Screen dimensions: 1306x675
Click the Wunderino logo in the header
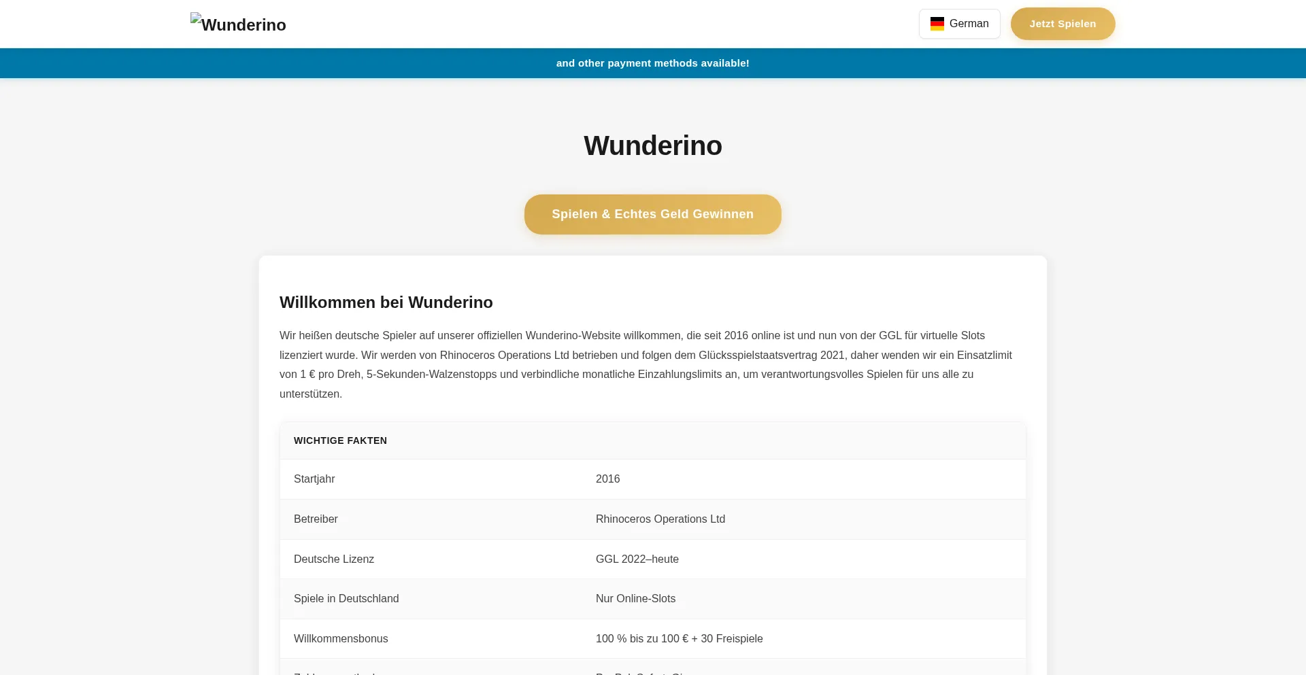pos(238,24)
